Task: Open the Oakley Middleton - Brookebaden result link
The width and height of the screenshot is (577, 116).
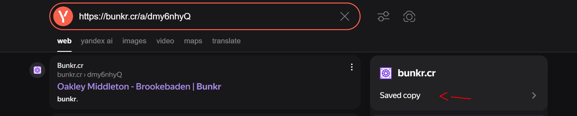Action: [x=139, y=86]
